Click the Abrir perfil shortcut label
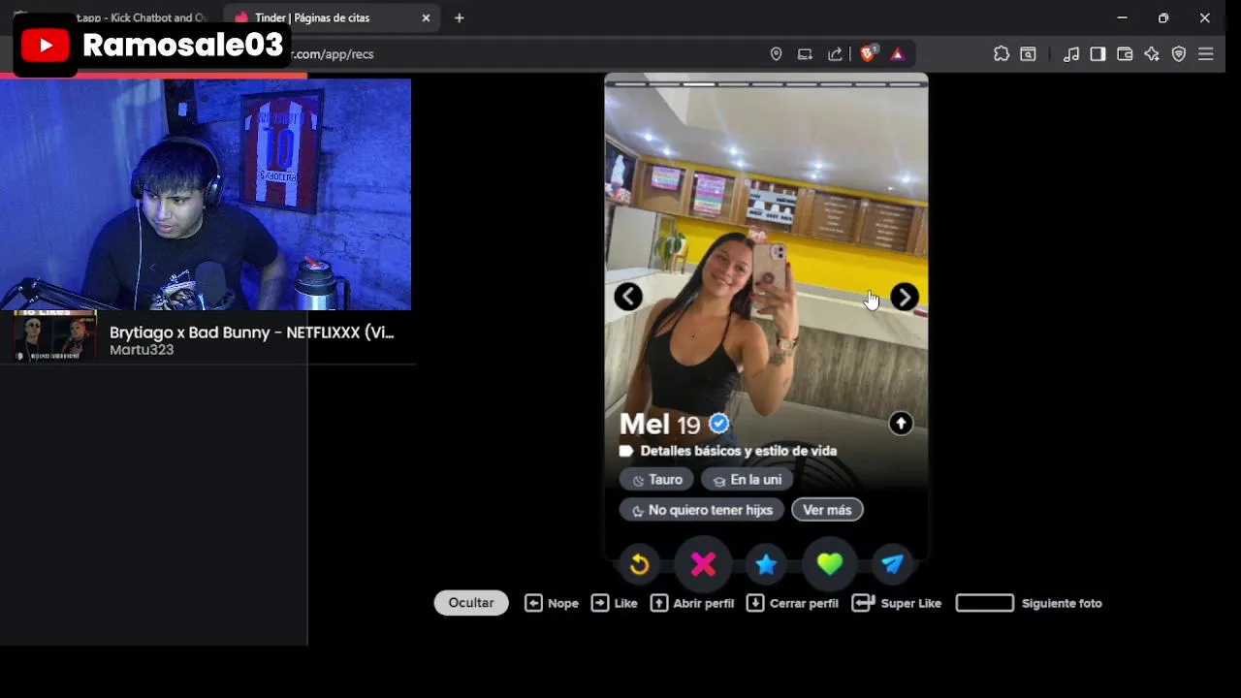 click(x=704, y=603)
